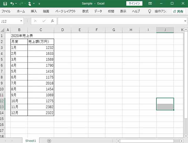The height and width of the screenshot is (143, 188).
Task: Click the サインイン button
Action: (x=134, y=3)
